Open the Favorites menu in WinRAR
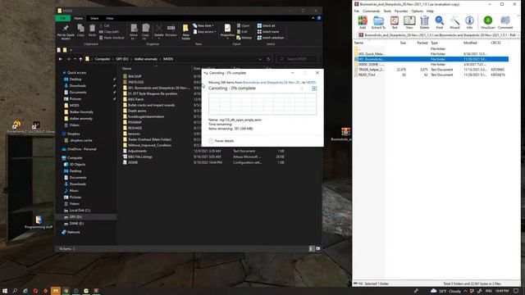Viewport: 525px width, 295px height. point(401,11)
